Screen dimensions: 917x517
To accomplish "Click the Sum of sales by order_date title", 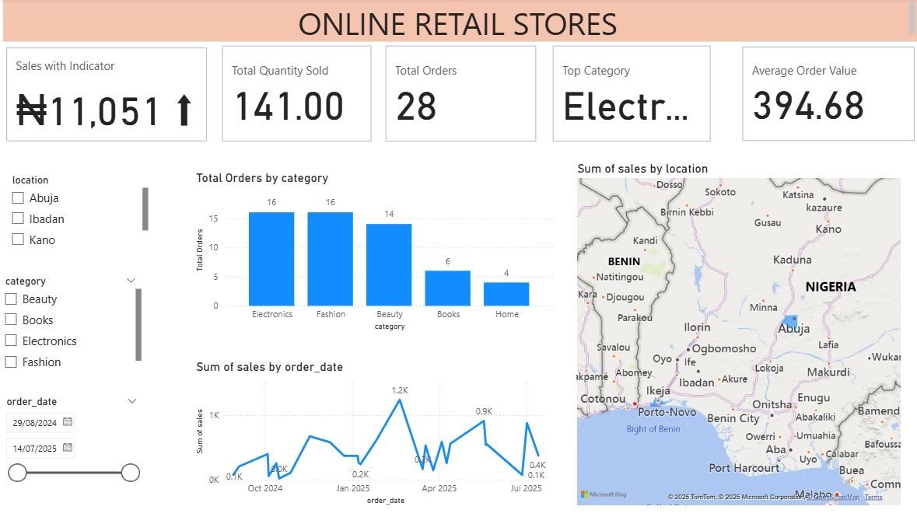I will point(270,367).
